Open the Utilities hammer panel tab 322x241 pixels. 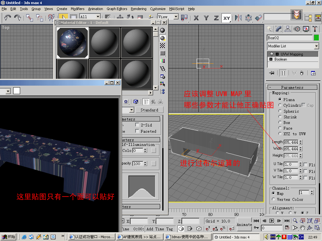point(315,29)
